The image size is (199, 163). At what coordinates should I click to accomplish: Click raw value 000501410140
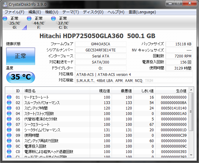pos(174,108)
